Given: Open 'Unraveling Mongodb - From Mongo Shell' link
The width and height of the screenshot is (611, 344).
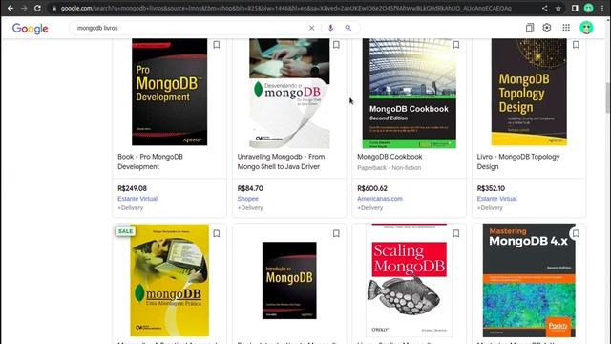Looking at the screenshot, I should (281, 161).
